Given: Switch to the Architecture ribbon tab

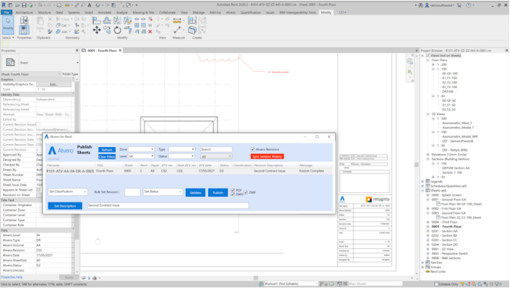Looking at the screenshot, I should tap(24, 12).
